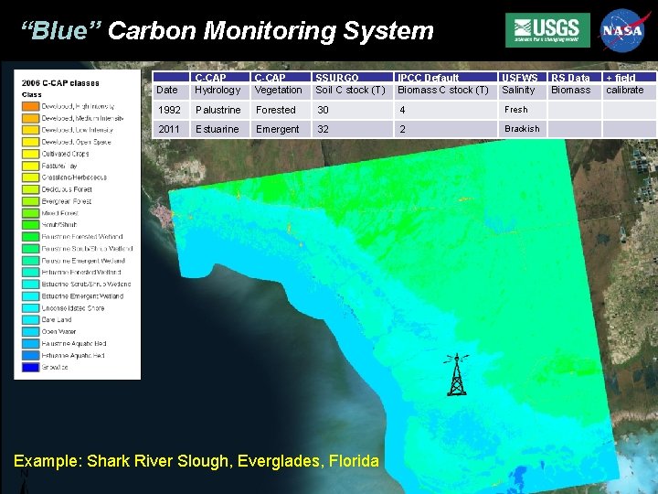658x494 pixels.
Task: Select the Bare Land color swatch
Action: point(31,319)
